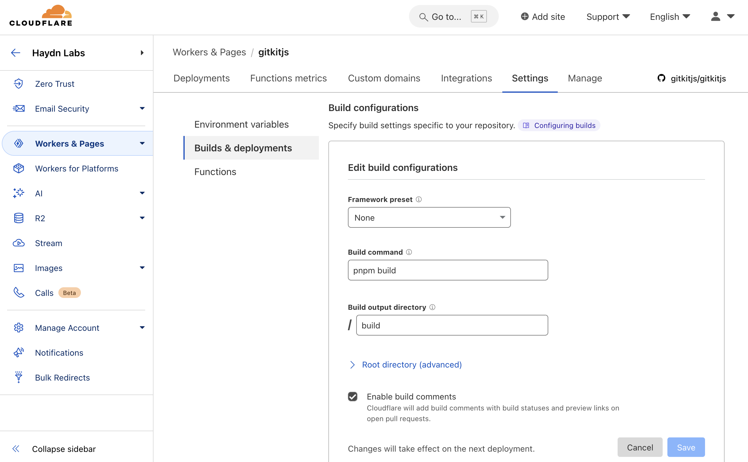This screenshot has height=462, width=748.
Task: Switch to the Custom domains tab
Action: [384, 78]
